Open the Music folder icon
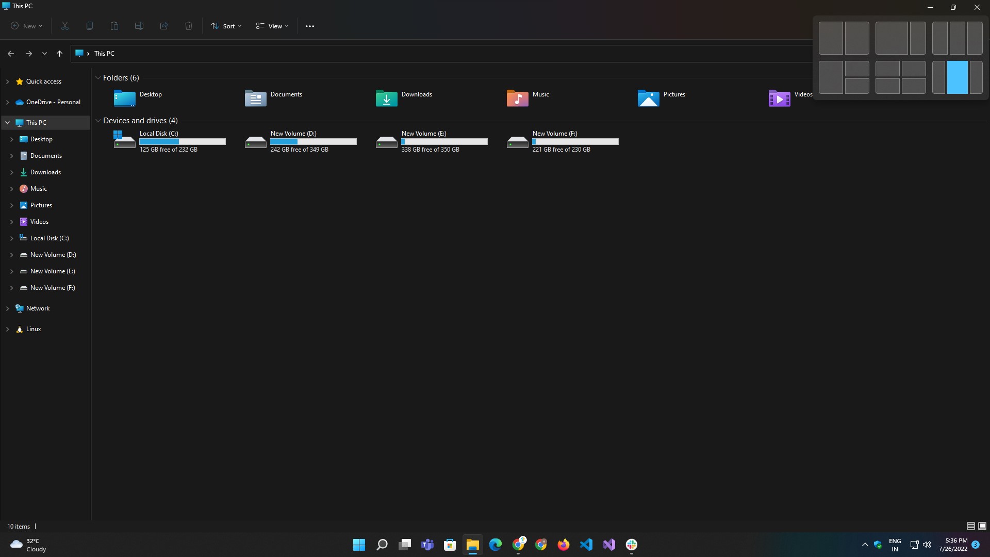Screen dimensions: 990x557 click(x=517, y=98)
